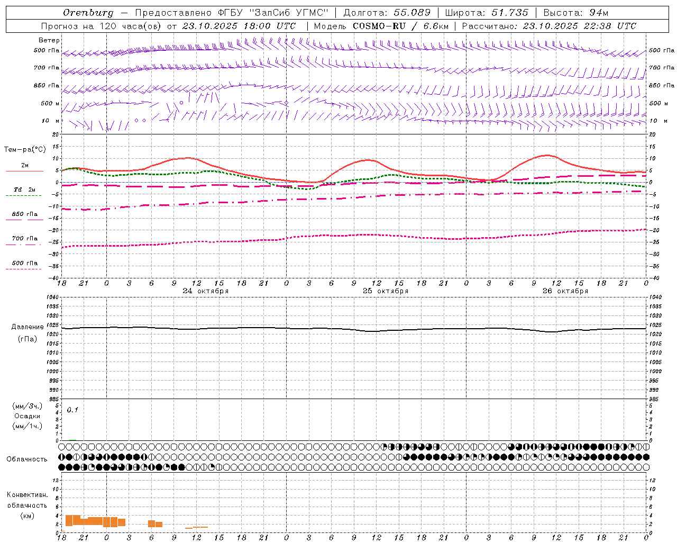Click the Рассчитано: 23.10.2025 22:38 UTC timestamp

(x=549, y=26)
